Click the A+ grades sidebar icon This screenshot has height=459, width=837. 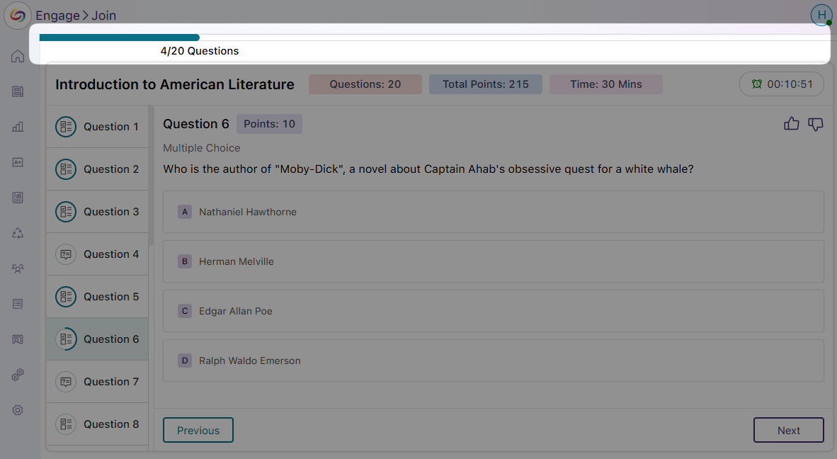18,162
